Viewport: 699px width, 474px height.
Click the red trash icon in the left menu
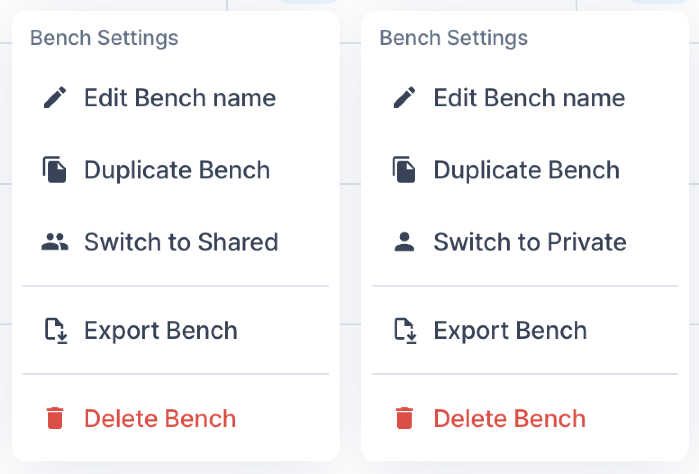pyautogui.click(x=55, y=418)
